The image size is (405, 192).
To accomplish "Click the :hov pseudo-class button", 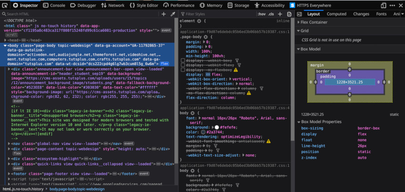I will tap(261, 14).
